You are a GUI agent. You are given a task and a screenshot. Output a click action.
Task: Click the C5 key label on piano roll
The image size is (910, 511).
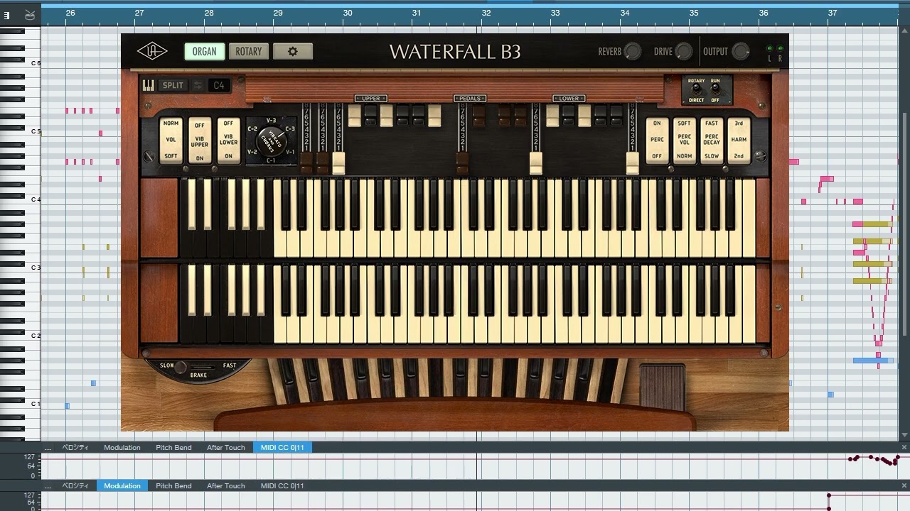36,131
